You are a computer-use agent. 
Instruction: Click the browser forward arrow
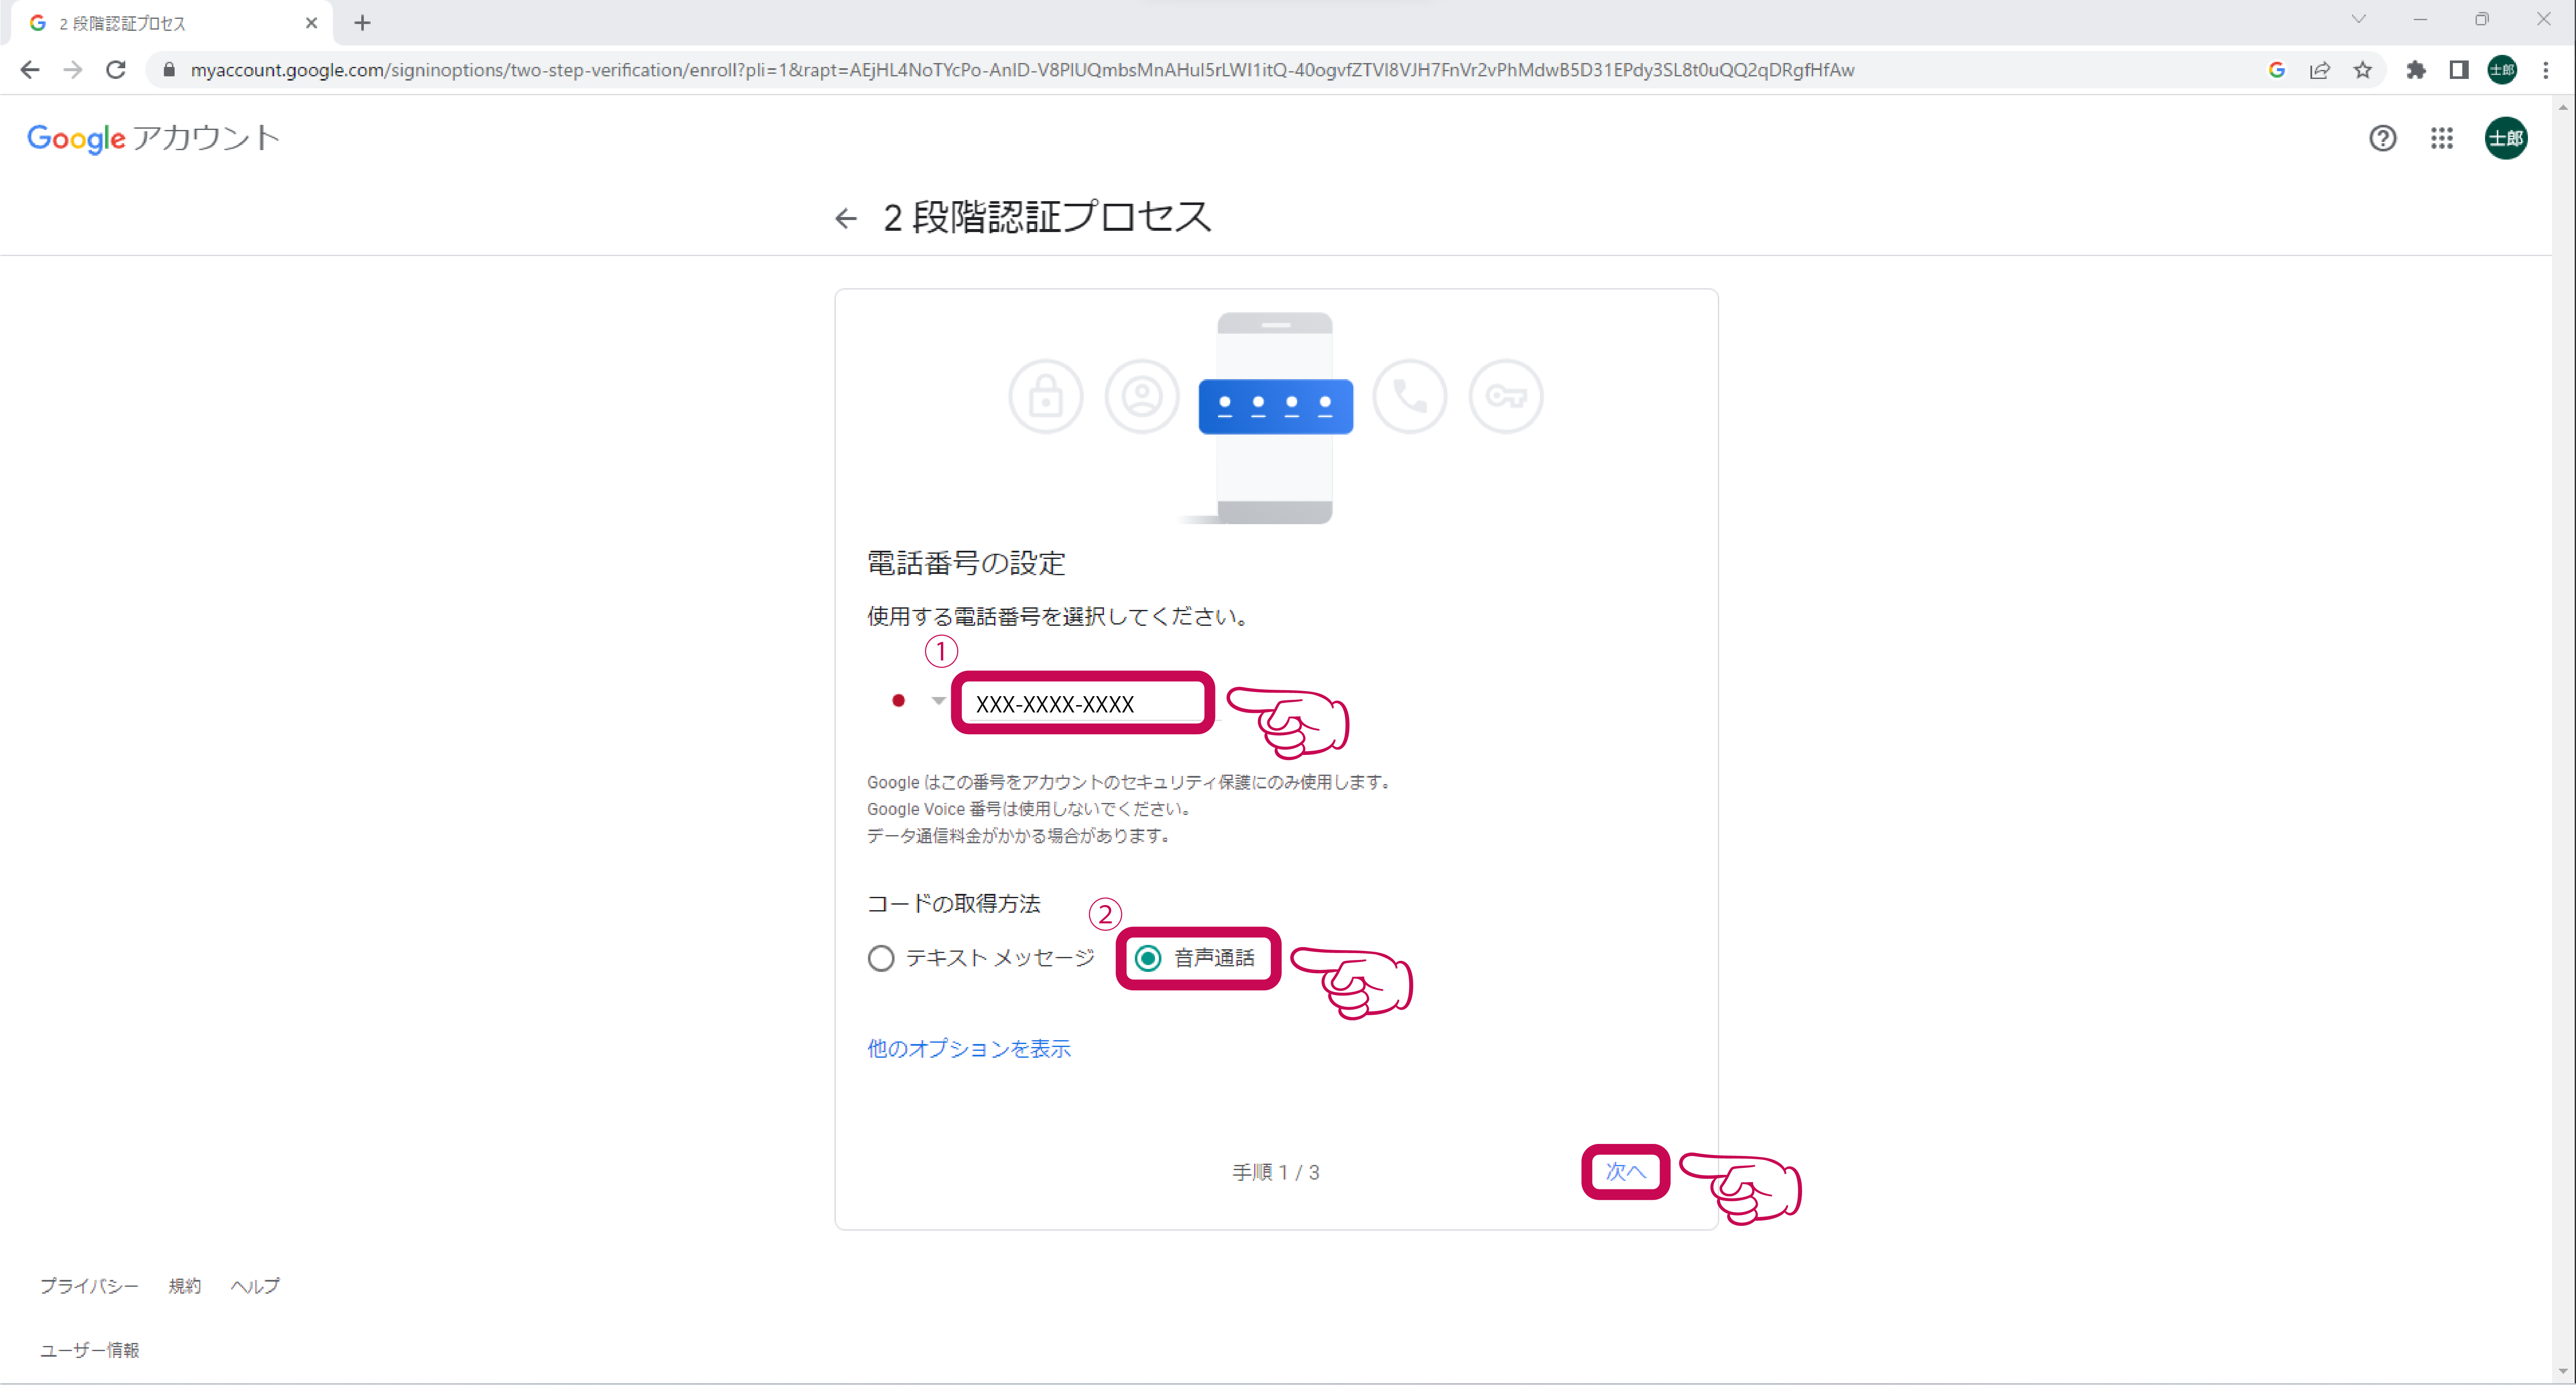coord(73,70)
